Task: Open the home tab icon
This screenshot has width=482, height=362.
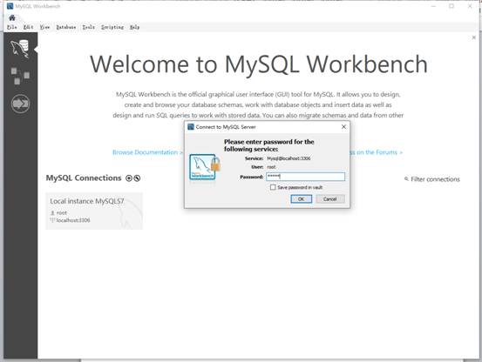Action: tap(12, 17)
